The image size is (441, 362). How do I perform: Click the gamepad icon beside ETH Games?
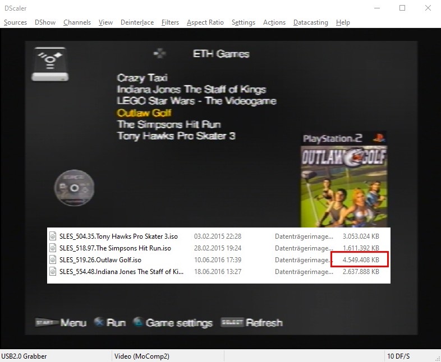(x=159, y=53)
